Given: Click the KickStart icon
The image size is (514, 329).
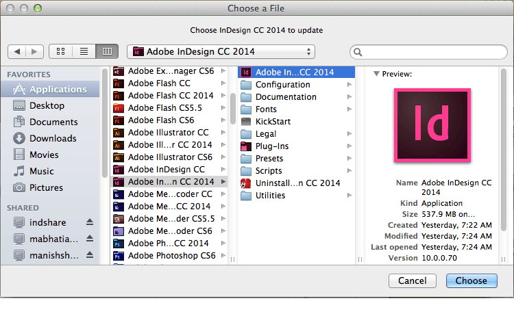Looking at the screenshot, I should 246,122.
